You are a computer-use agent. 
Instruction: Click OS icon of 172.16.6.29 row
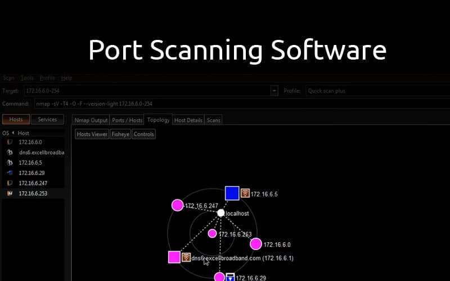tap(10, 173)
